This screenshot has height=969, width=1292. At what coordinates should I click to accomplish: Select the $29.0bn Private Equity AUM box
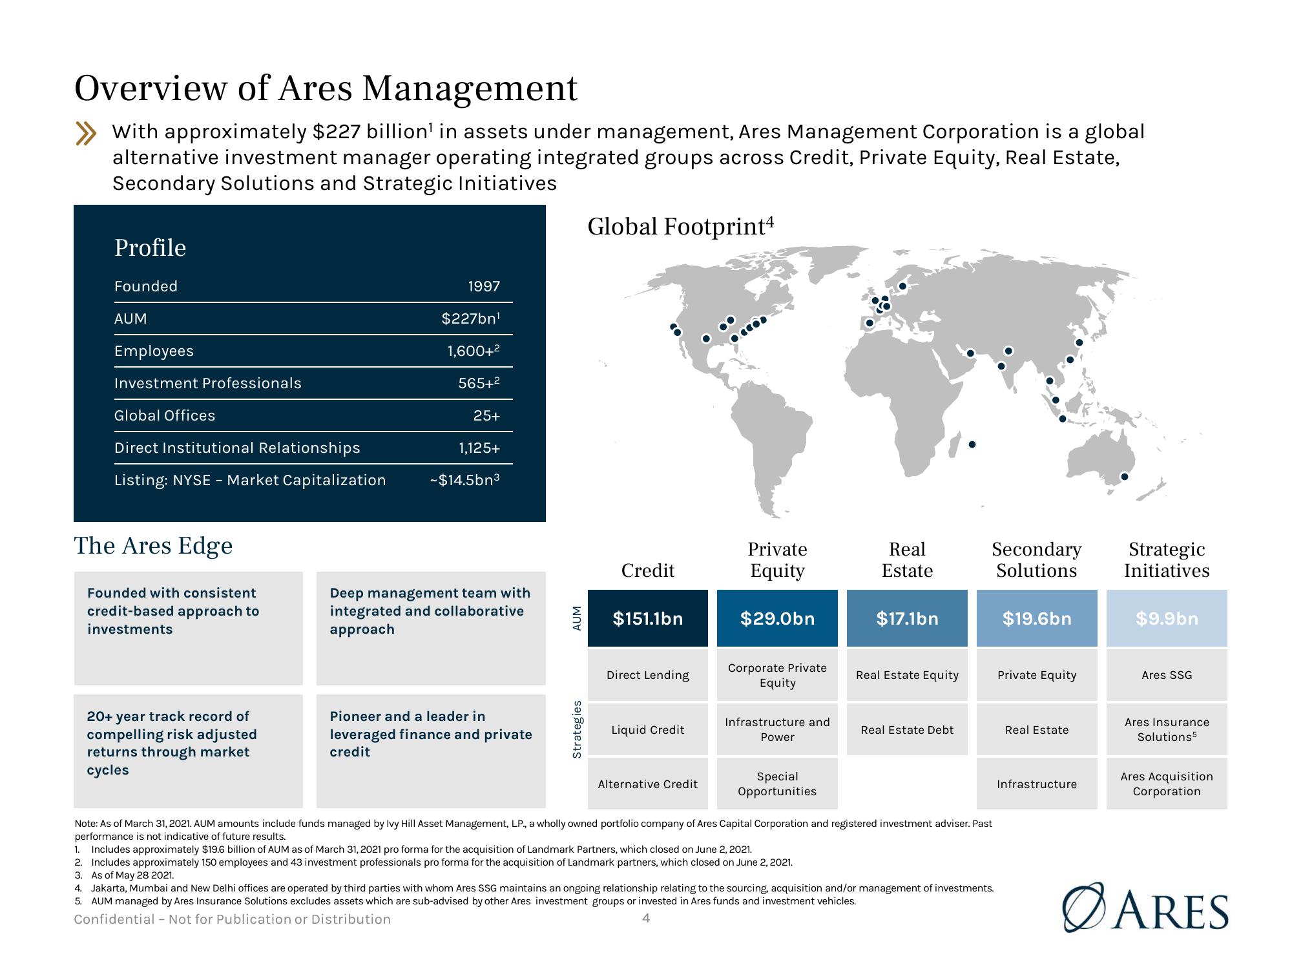(x=777, y=618)
